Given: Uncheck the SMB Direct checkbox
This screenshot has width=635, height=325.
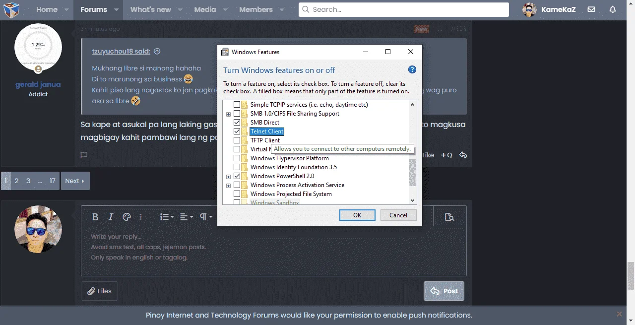Looking at the screenshot, I should (237, 123).
